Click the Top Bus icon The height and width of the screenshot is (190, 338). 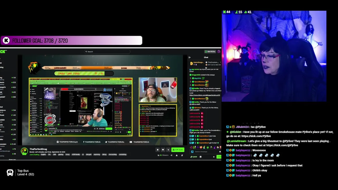[10, 173]
